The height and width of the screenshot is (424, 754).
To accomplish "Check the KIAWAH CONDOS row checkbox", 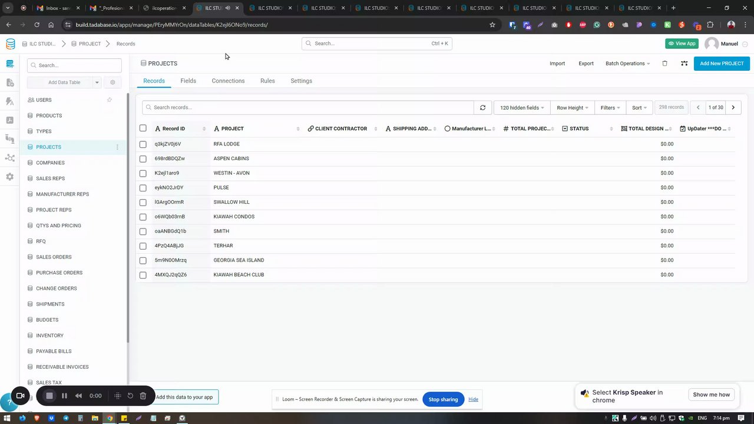I will [143, 217].
